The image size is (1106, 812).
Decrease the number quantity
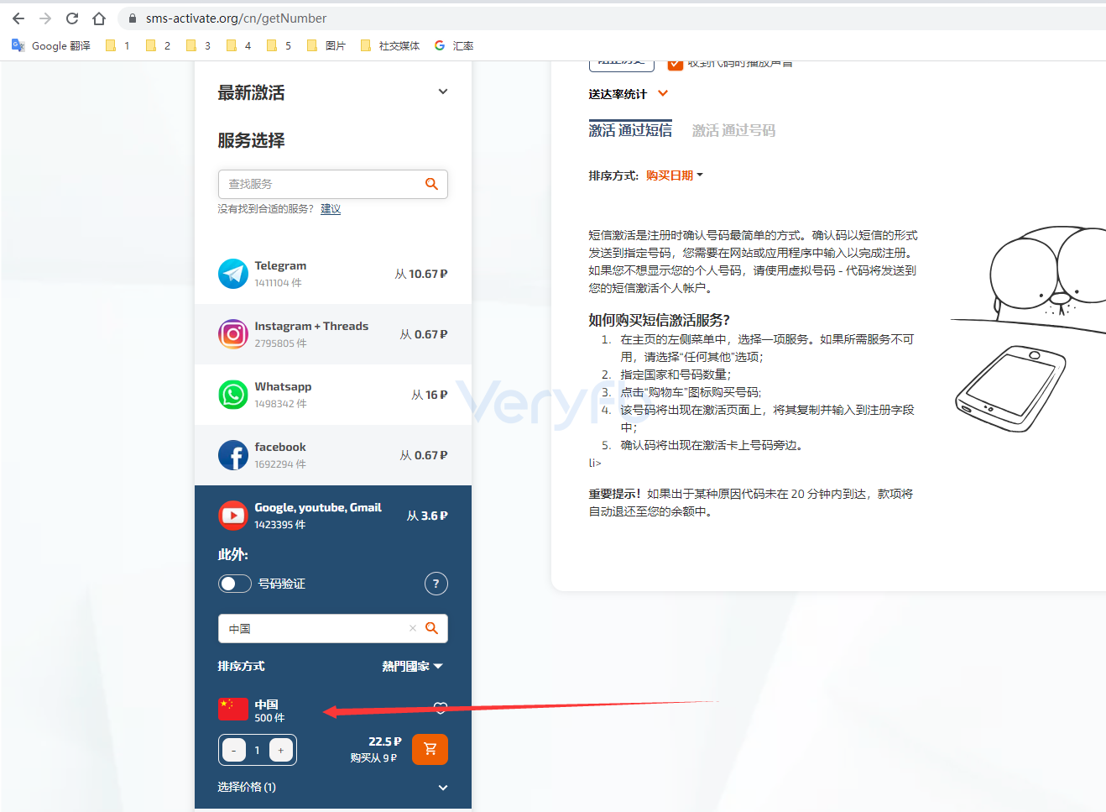[234, 750]
